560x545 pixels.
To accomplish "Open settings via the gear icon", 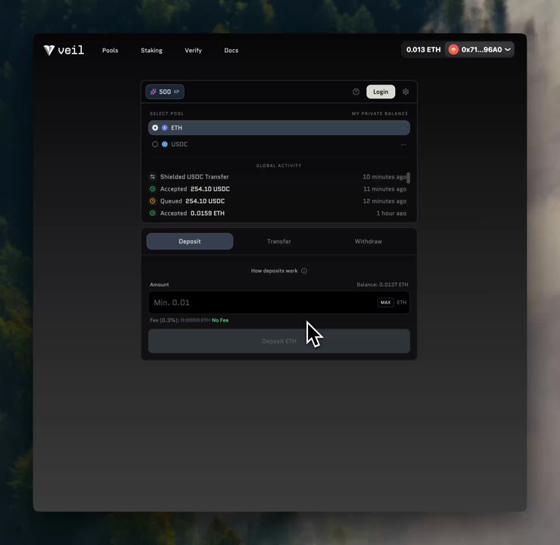I will tap(406, 92).
